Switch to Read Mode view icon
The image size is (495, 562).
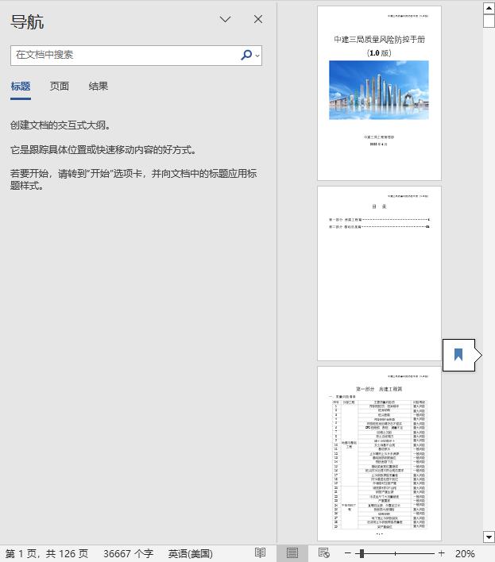260,552
